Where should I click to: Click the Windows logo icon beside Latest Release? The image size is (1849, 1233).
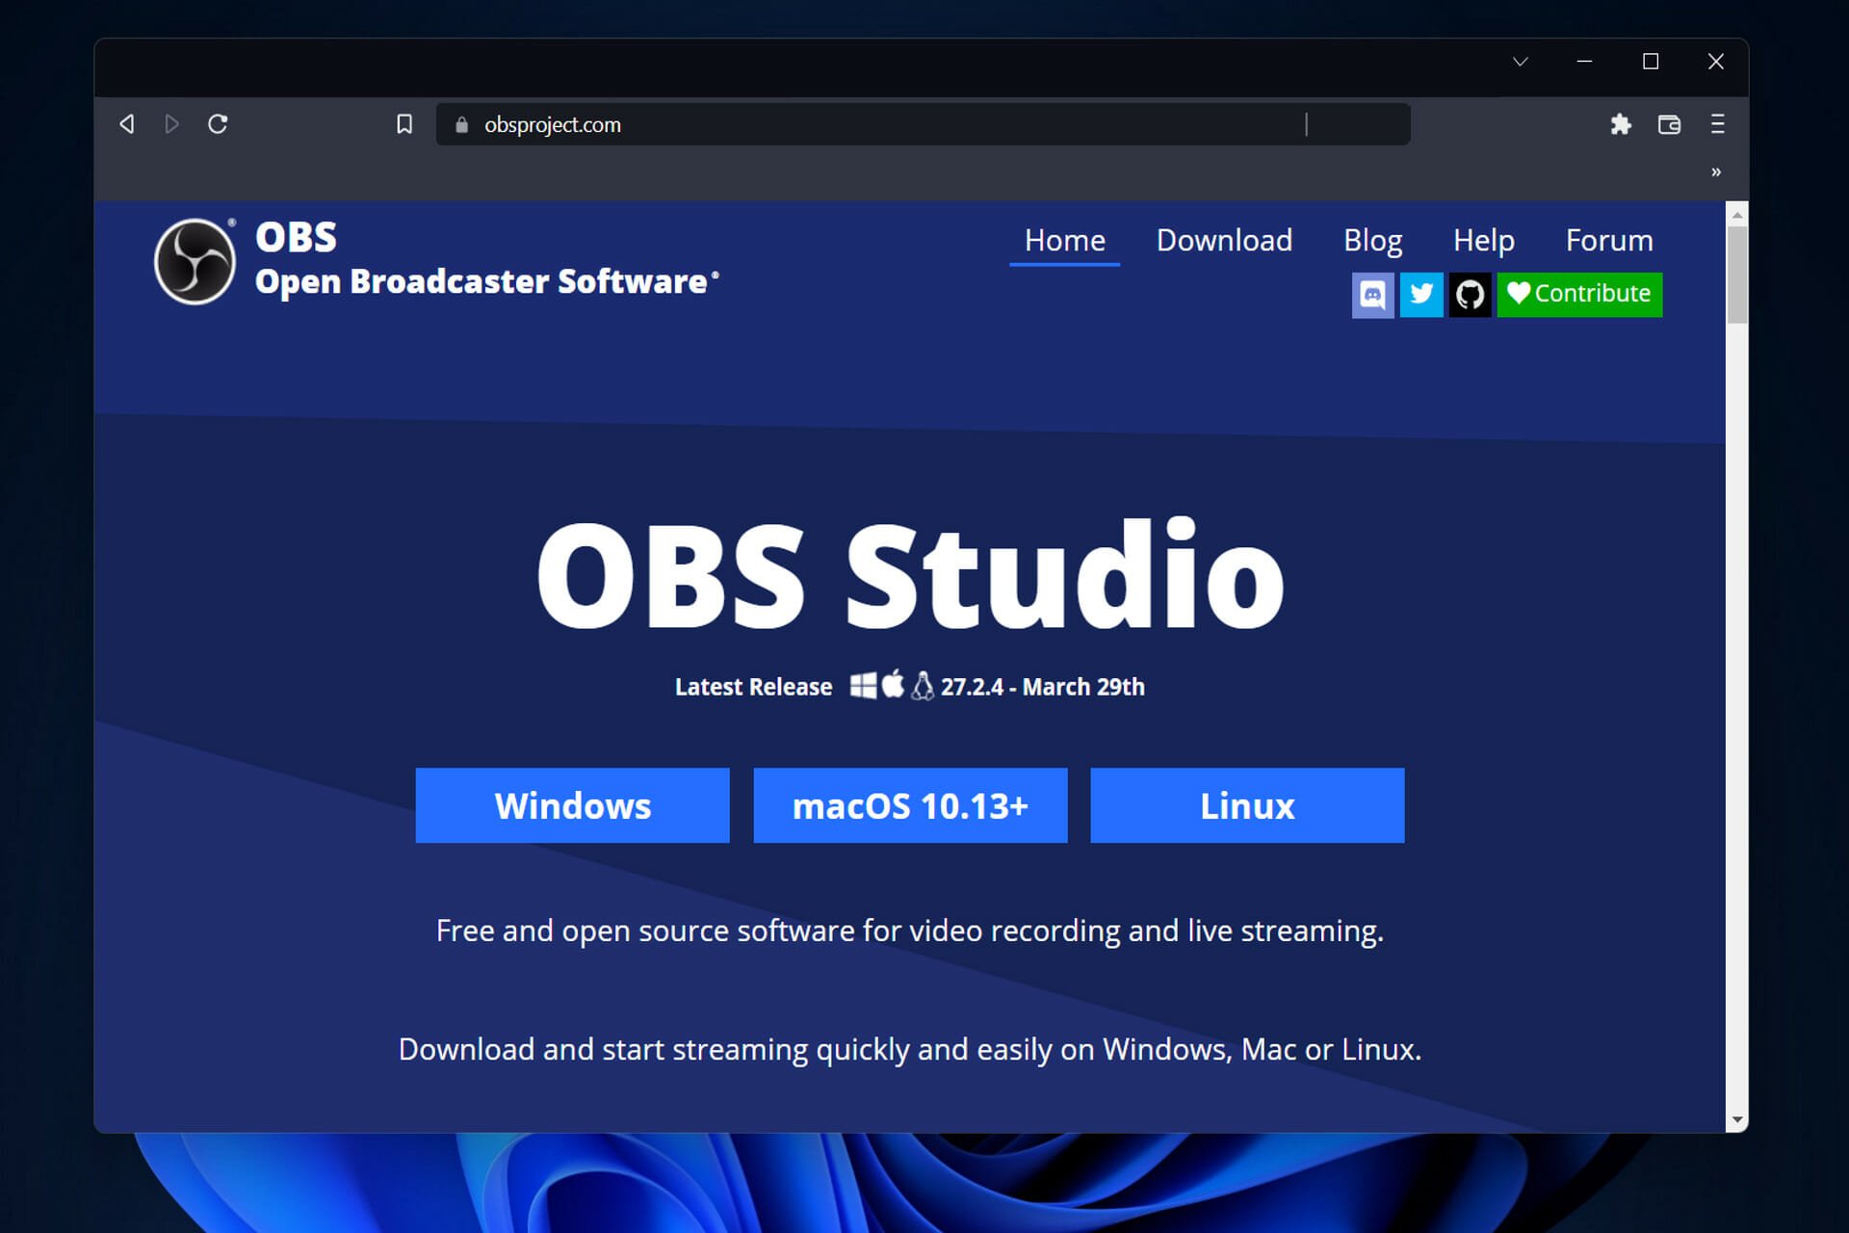coord(864,686)
